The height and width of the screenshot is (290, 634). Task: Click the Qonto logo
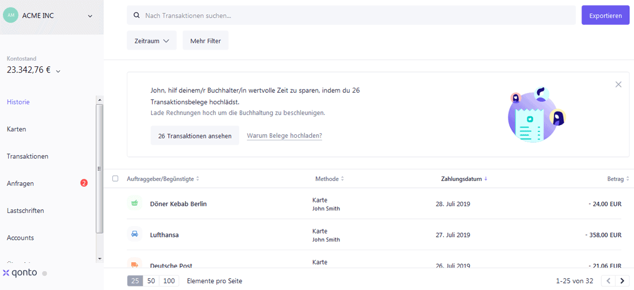(x=20, y=273)
